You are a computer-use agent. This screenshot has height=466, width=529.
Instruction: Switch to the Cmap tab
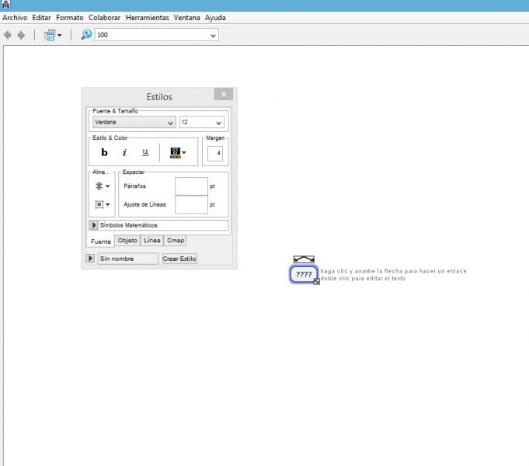point(176,240)
